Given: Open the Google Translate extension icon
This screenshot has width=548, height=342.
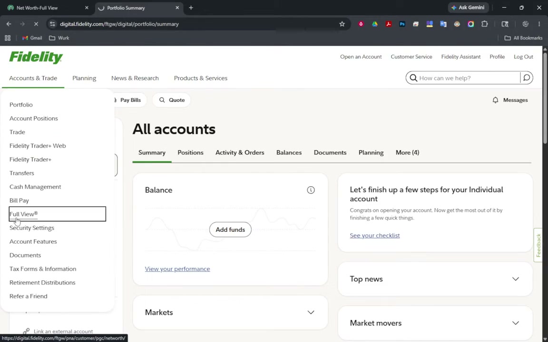Looking at the screenshot, I should coord(443,24).
